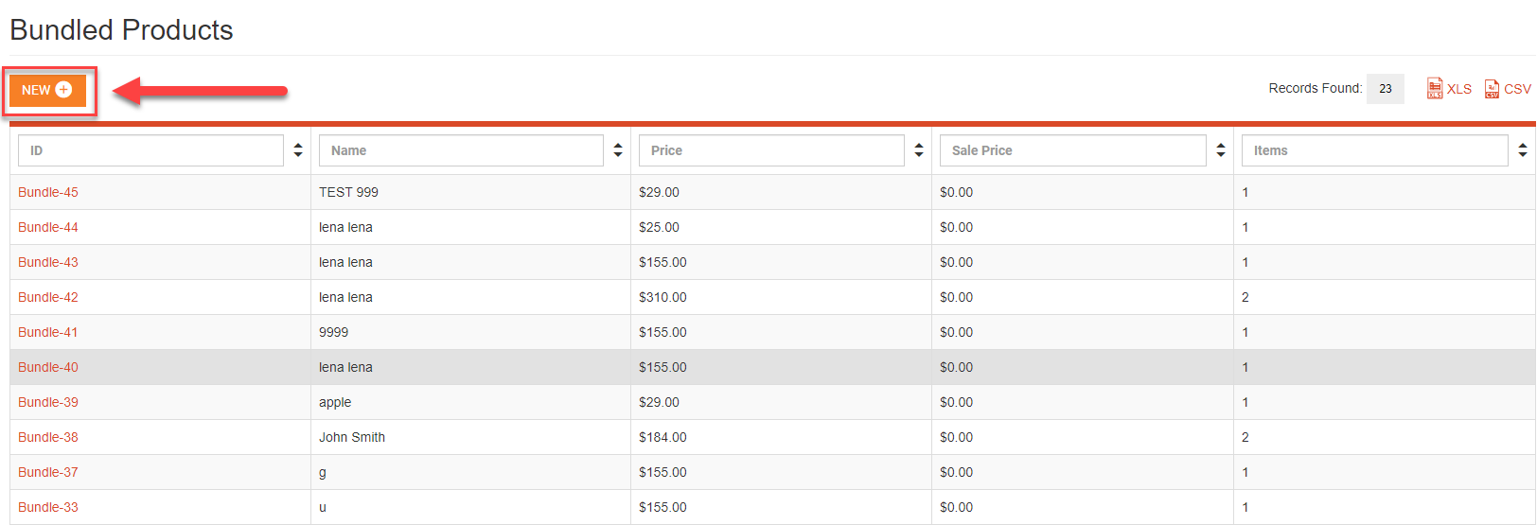Open Bundle-38 record
This screenshot has height=525, width=1537.
48,437
